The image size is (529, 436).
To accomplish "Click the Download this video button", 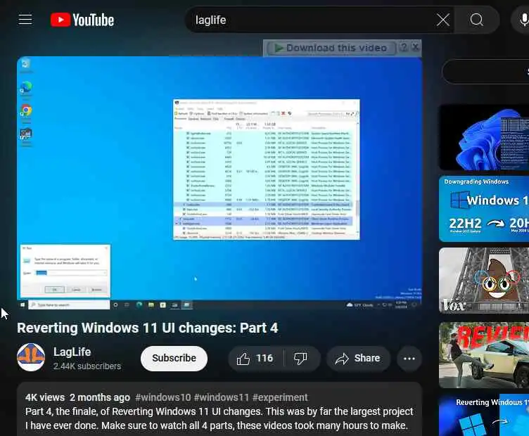I will 331,48.
